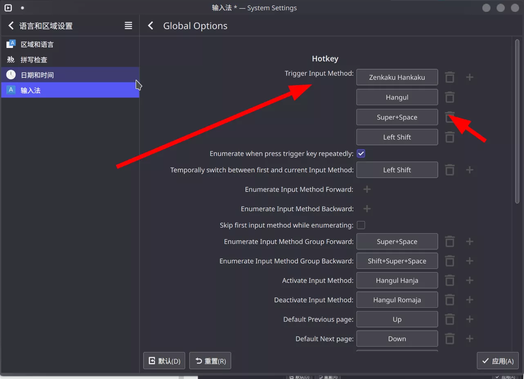The image size is (524, 379).
Task: Open the sidebar hamburger menu
Action: (x=128, y=26)
